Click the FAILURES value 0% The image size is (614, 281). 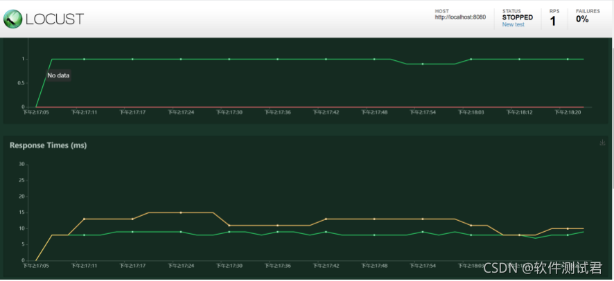click(x=582, y=19)
